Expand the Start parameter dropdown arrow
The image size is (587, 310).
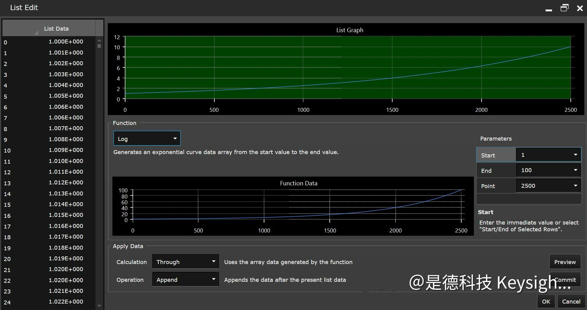tap(575, 155)
